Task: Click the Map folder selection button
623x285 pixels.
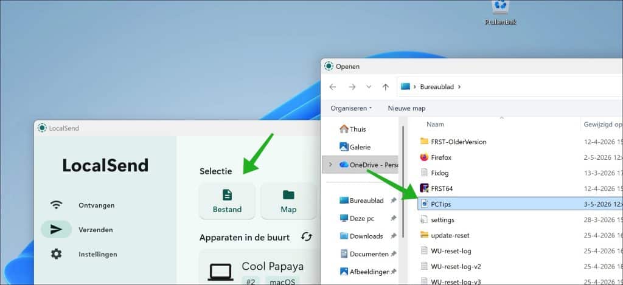Action: 288,201
